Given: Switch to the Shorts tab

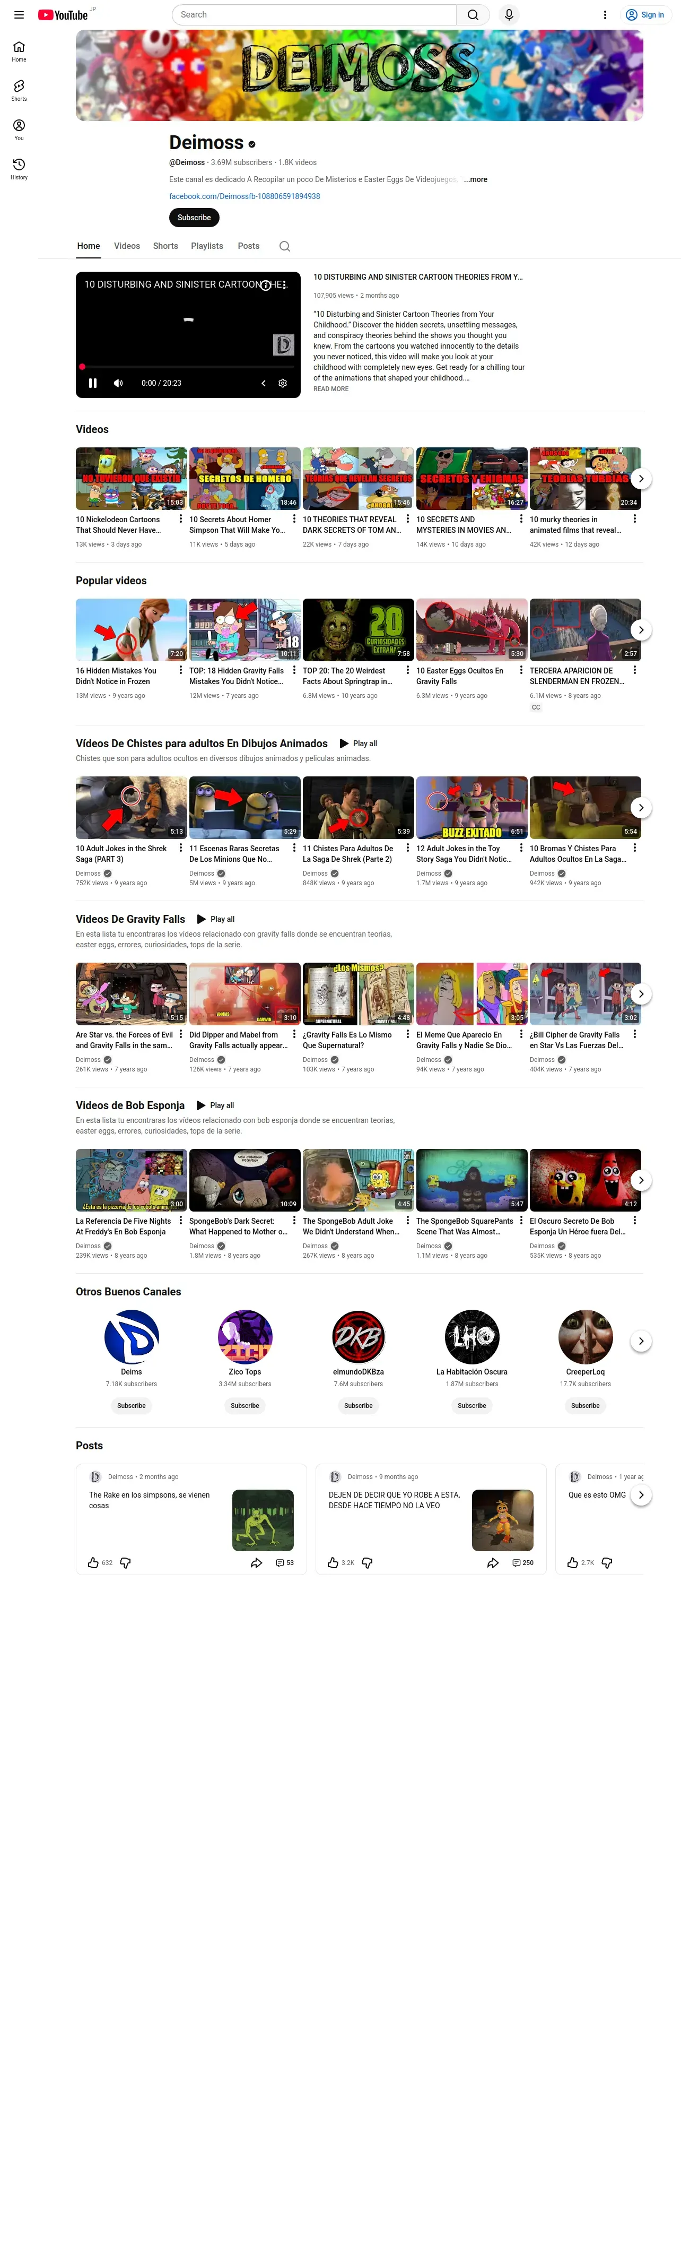Looking at the screenshot, I should 165,246.
